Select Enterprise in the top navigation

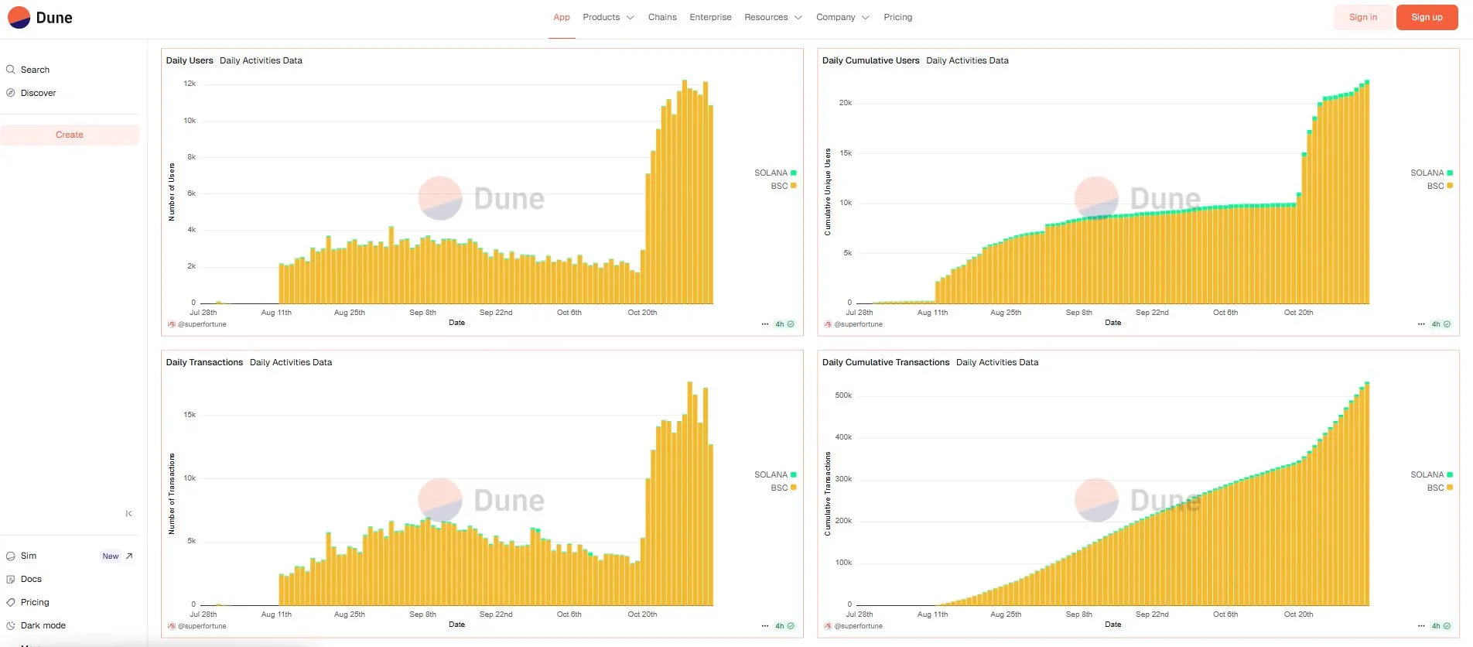tap(710, 17)
